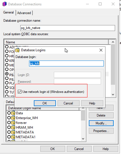
Task: Select the PL... ODBC data source radio
Action: coord(7,83)
